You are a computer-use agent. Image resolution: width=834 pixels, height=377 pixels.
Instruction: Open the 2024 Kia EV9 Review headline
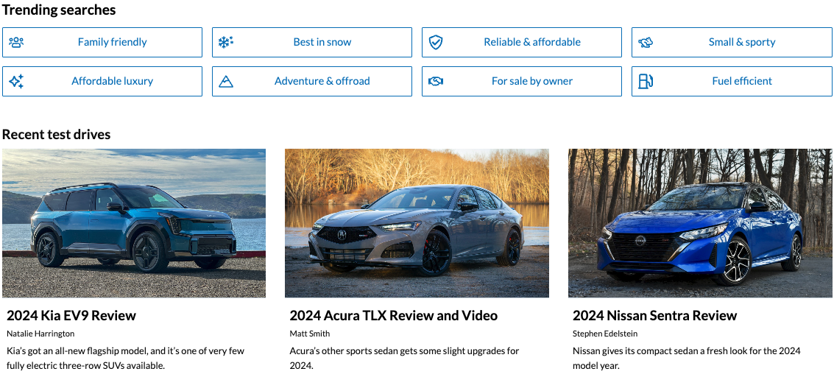(71, 315)
